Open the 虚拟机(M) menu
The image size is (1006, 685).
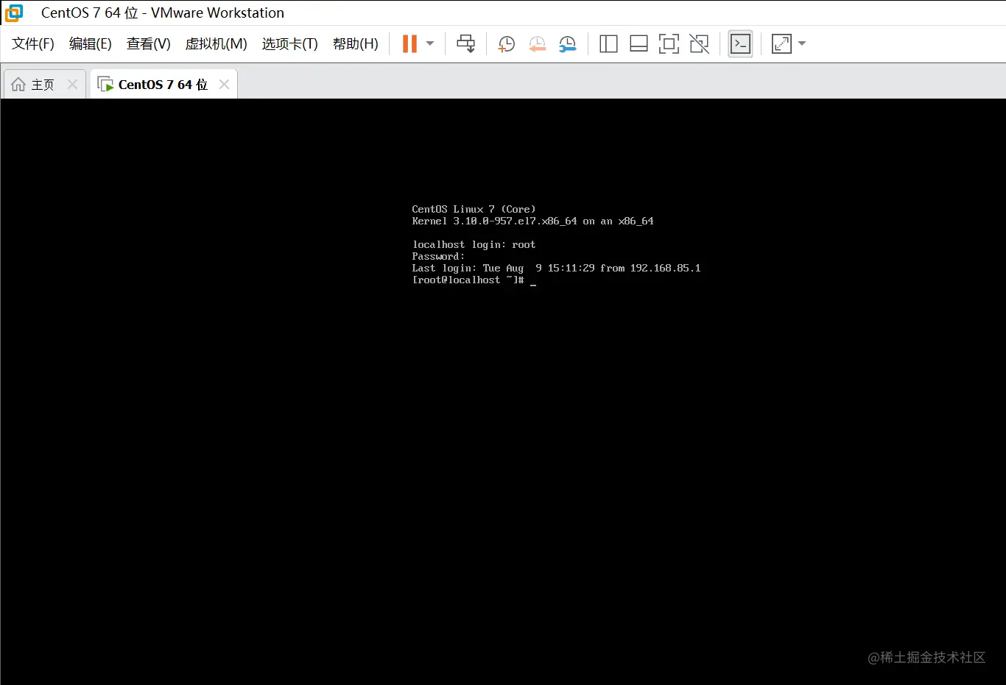click(217, 44)
